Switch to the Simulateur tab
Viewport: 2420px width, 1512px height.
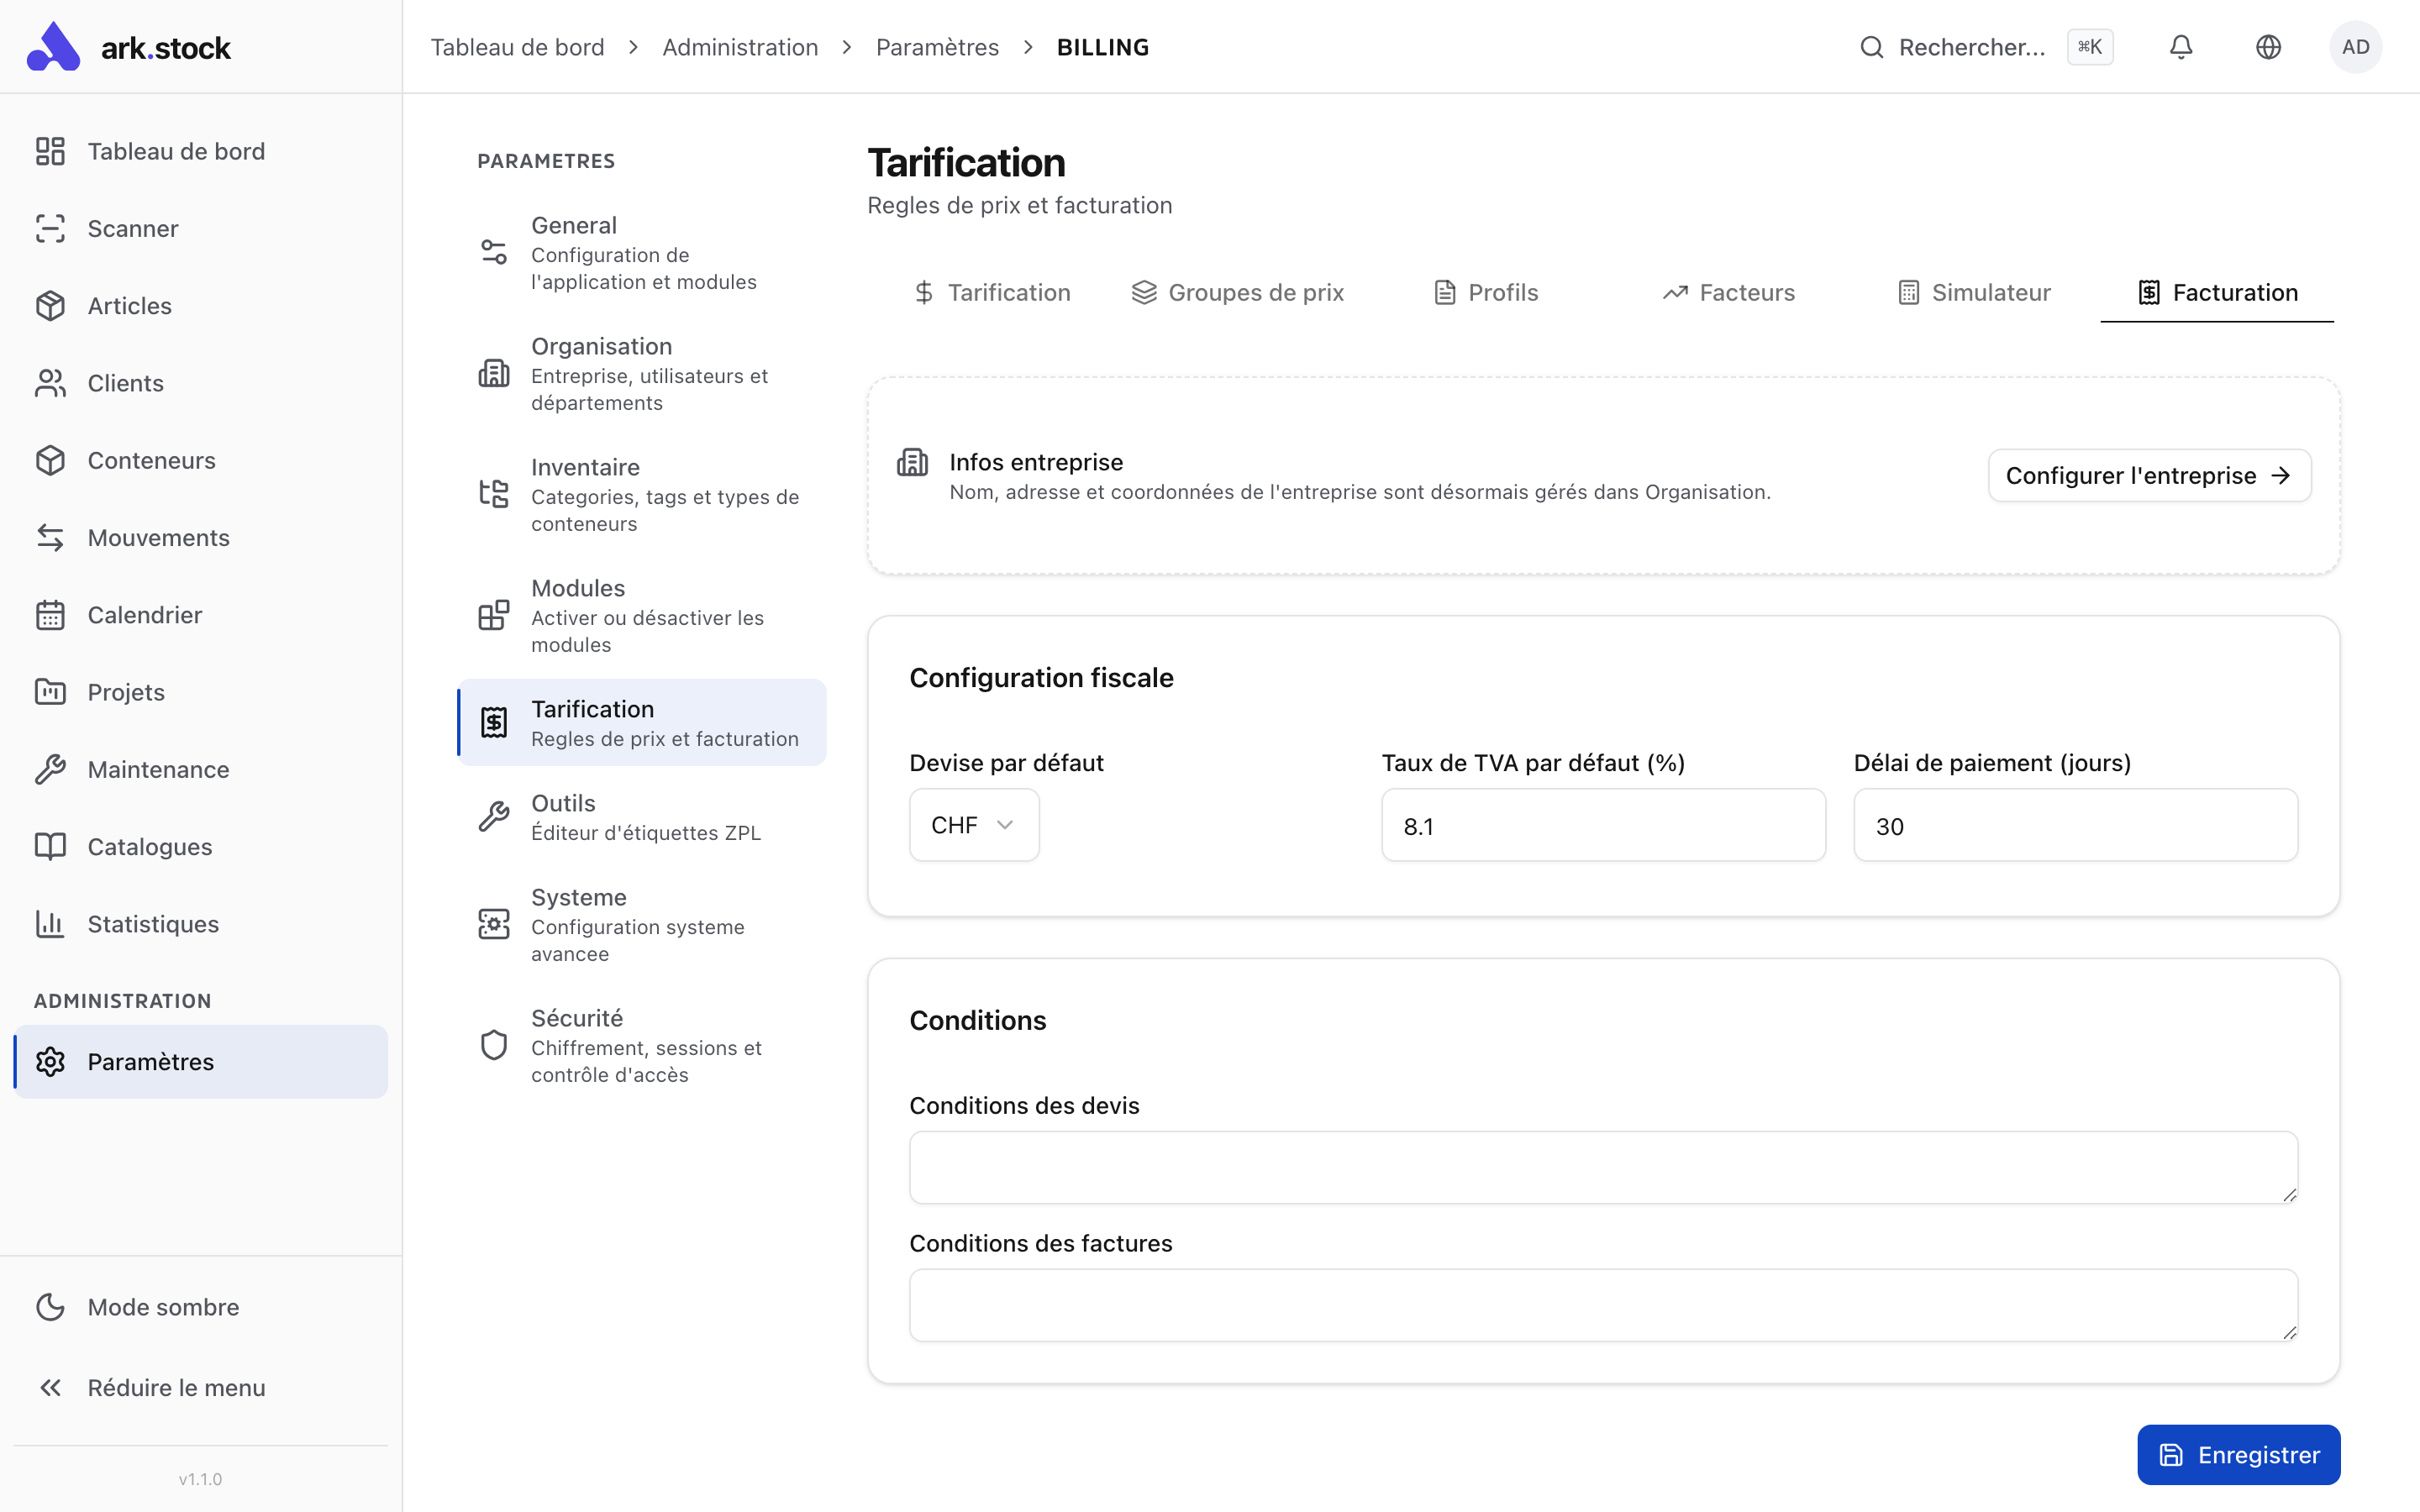pyautogui.click(x=1974, y=292)
